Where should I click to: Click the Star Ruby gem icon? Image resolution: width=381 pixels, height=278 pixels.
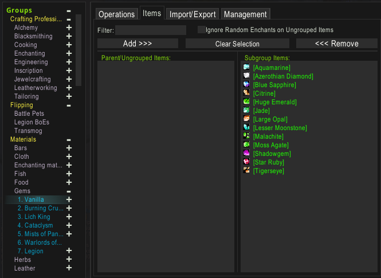coord(246,162)
